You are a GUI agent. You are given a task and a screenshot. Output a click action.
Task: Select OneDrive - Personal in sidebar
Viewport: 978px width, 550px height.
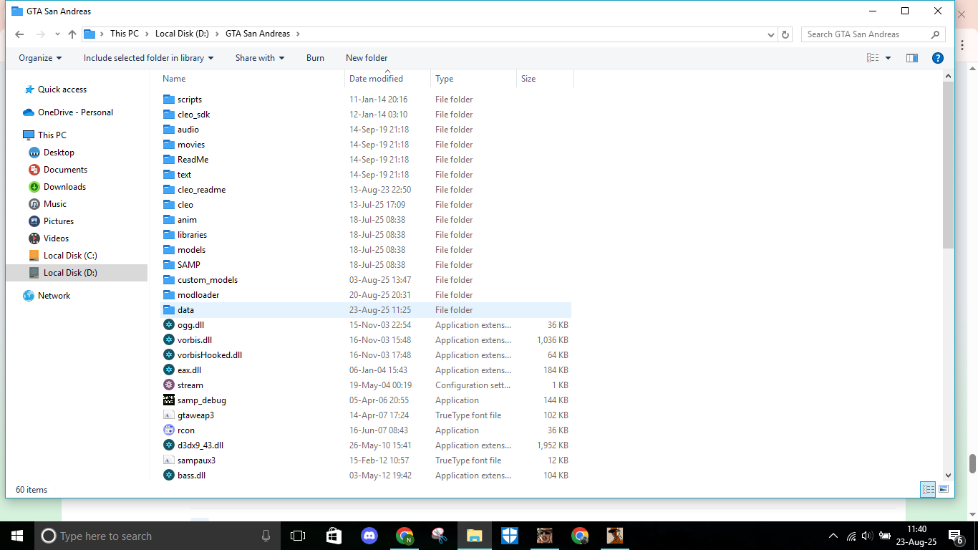click(75, 112)
